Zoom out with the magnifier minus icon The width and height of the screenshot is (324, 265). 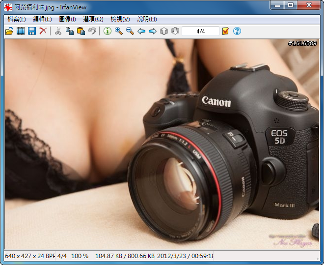130,31
